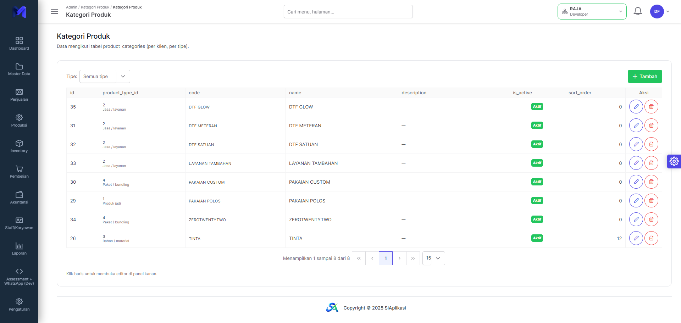Edit the ZEROTWENTYTWO row
The image size is (681, 323).
click(x=636, y=219)
